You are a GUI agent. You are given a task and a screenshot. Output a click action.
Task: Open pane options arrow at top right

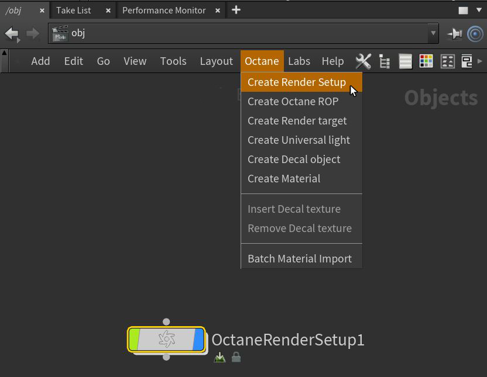click(479, 10)
